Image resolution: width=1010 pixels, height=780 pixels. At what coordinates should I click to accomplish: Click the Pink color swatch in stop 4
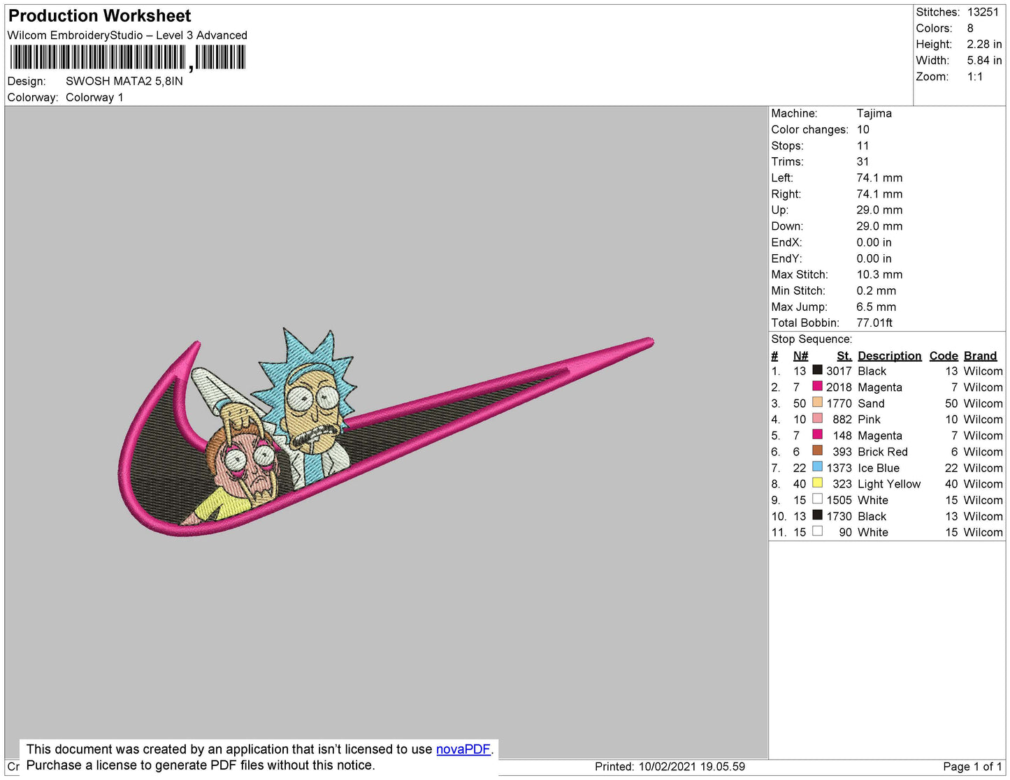[x=817, y=418]
